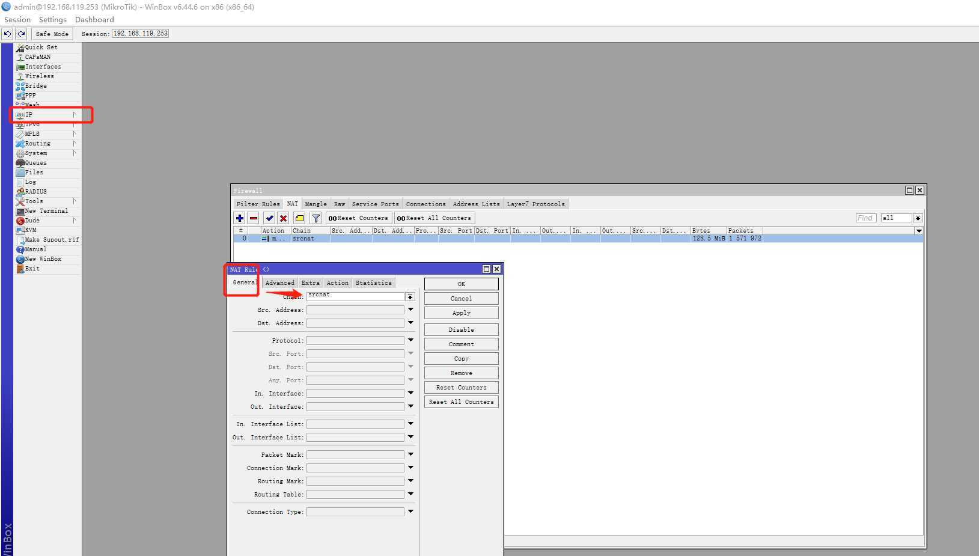Expand the MPLS submenu
Screen dimensions: 979x556
tap(75, 134)
